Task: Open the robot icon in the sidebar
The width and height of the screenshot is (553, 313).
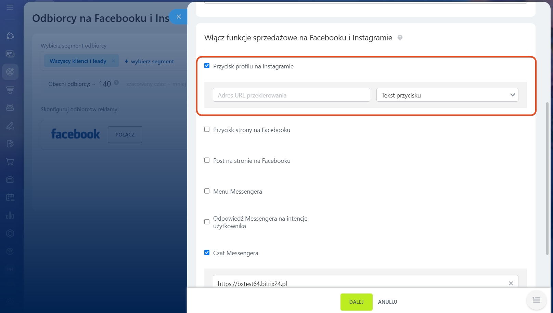Action: [x=10, y=108]
